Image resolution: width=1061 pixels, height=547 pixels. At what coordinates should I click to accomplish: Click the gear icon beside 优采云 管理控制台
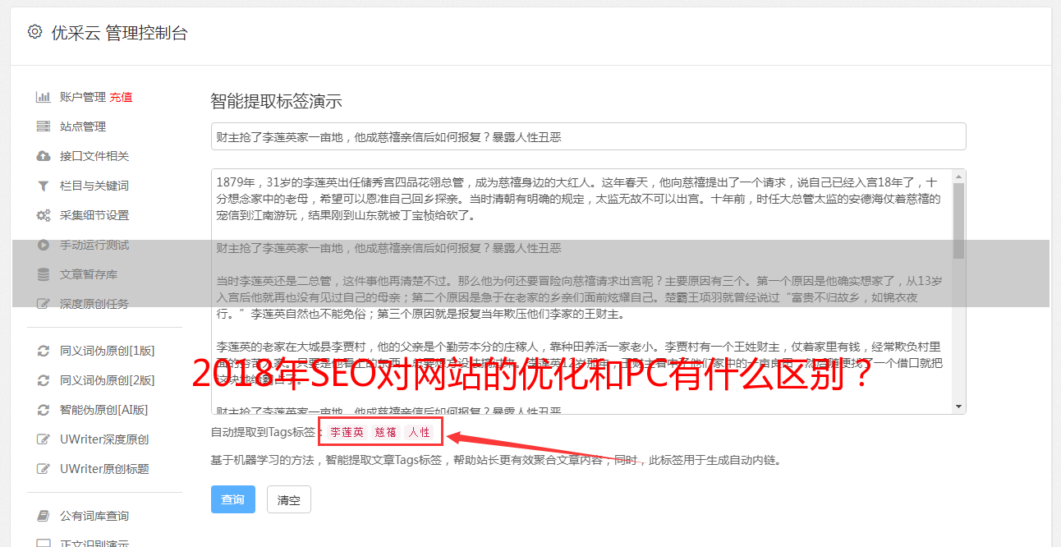point(34,32)
